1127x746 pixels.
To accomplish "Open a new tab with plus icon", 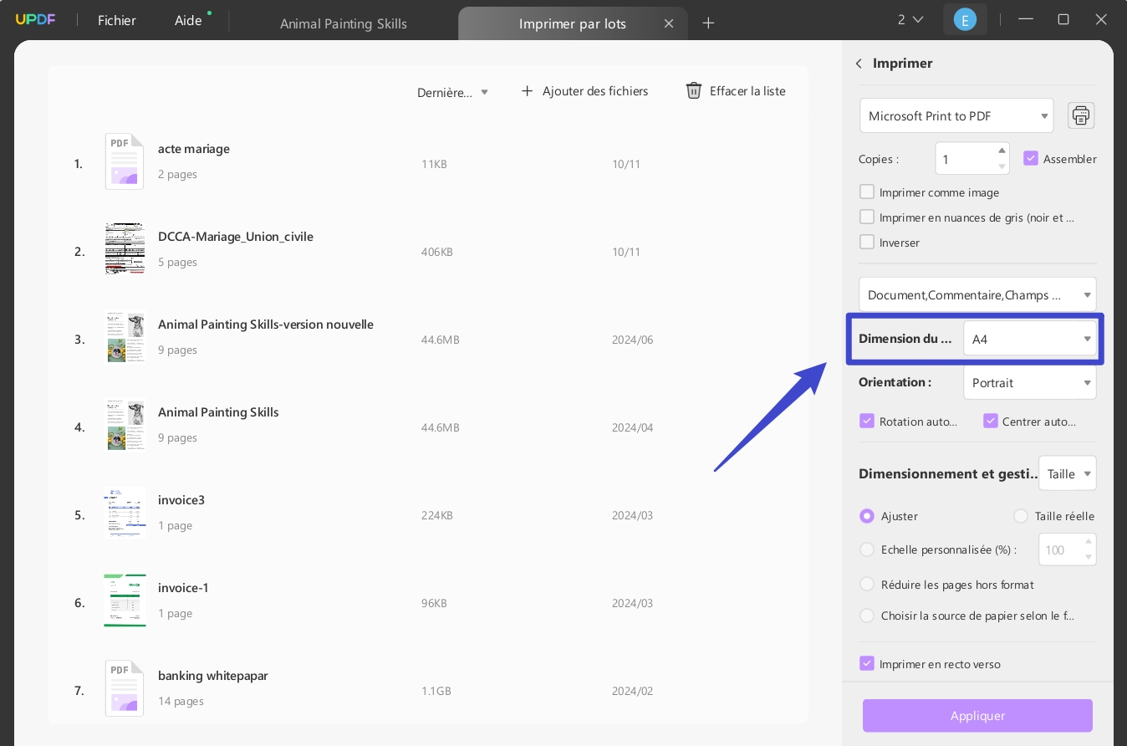I will coord(708,23).
